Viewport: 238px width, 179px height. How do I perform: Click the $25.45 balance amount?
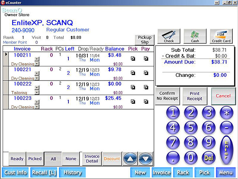(x=113, y=98)
